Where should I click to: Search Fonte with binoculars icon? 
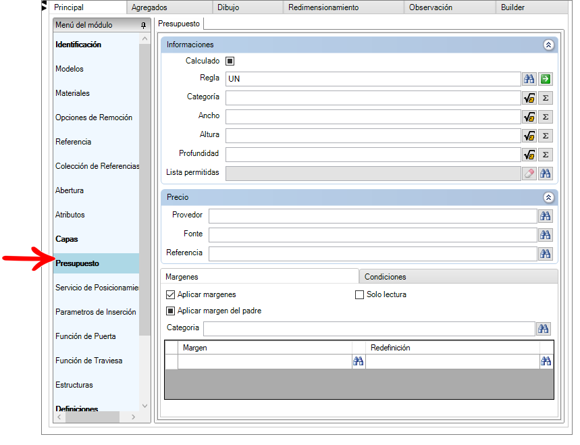(546, 235)
